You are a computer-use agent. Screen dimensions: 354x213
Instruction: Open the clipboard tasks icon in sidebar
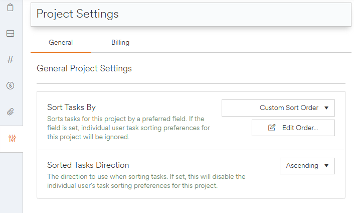(x=10, y=8)
